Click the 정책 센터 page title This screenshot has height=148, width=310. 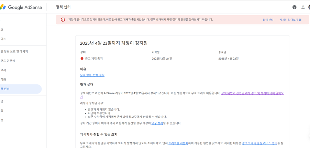click(x=63, y=7)
